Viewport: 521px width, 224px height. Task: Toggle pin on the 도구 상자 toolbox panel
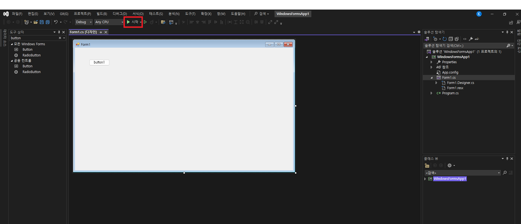59,32
